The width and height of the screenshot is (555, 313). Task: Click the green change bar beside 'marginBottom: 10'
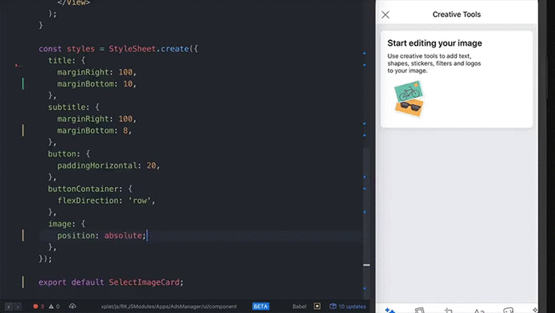(23, 83)
